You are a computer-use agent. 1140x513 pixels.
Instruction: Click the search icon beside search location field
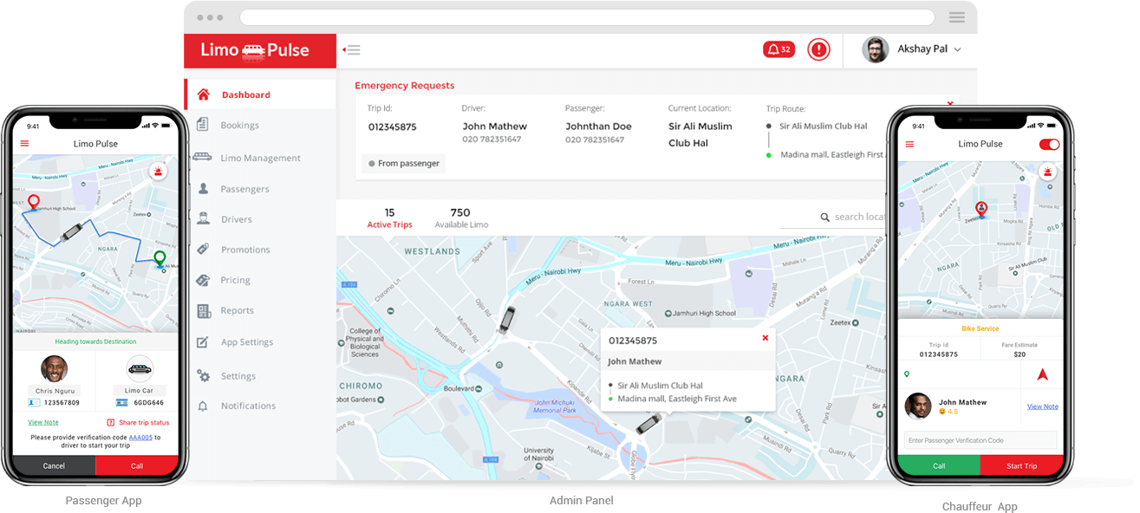824,217
